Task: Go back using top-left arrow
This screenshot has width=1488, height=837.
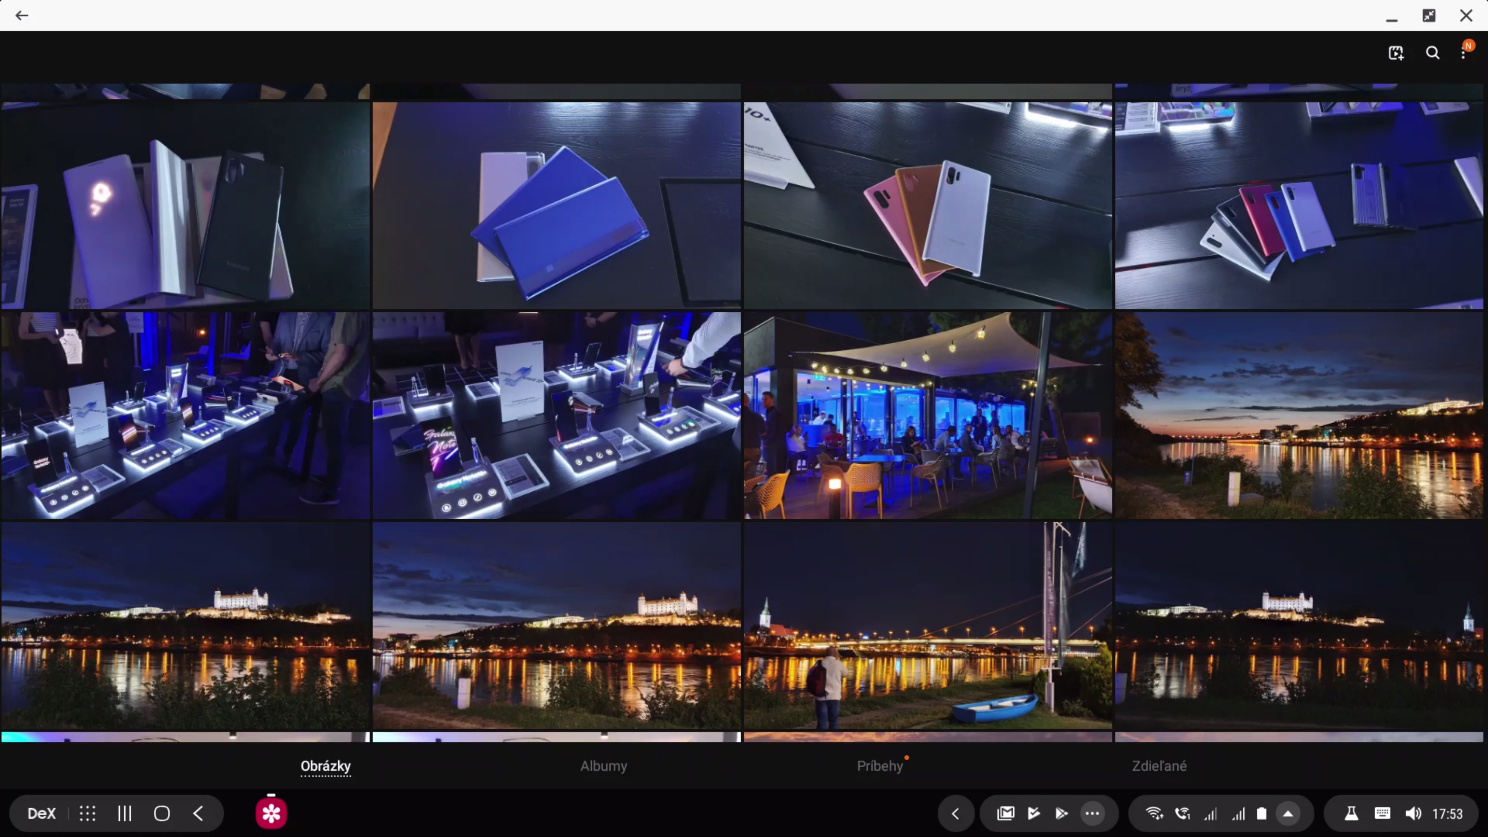Action: click(22, 15)
